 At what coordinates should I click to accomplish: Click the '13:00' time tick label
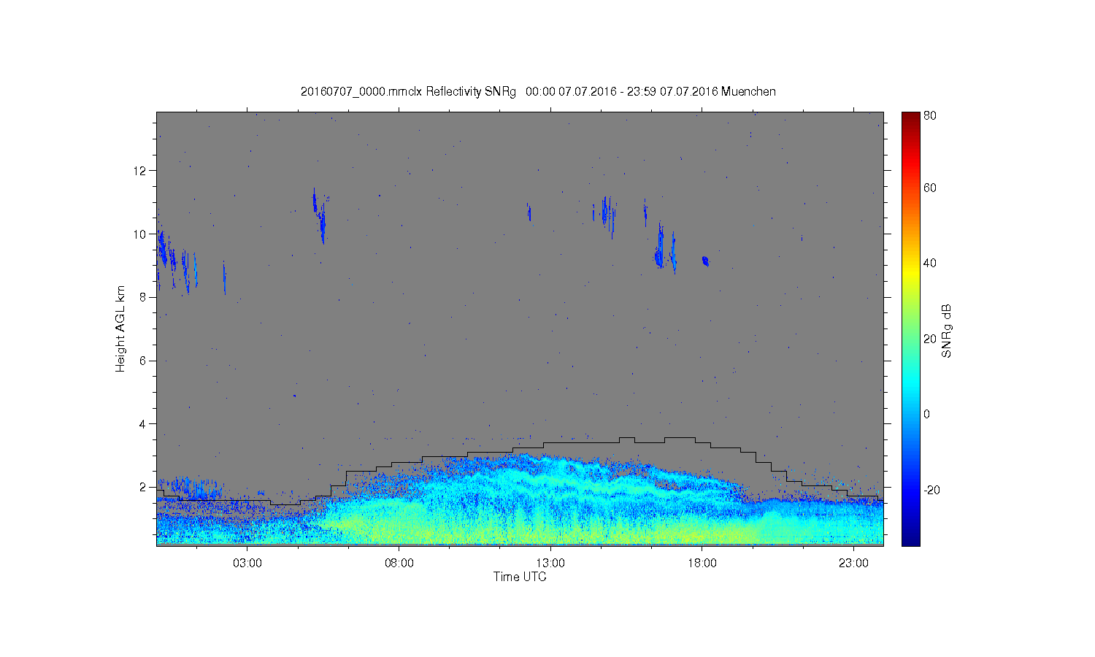(x=550, y=563)
